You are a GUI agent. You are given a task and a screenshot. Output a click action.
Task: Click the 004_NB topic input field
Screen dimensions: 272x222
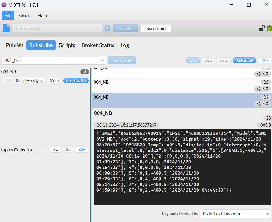(50, 60)
